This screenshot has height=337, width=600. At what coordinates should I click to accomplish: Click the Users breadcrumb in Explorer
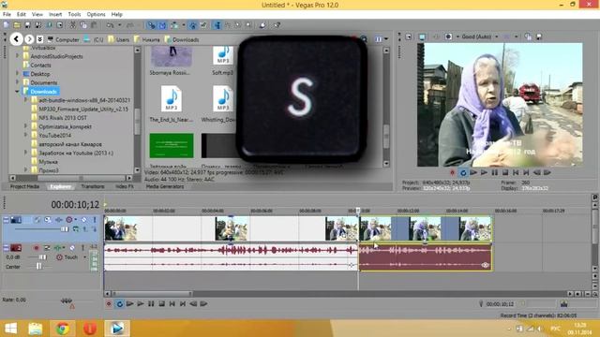(123, 39)
